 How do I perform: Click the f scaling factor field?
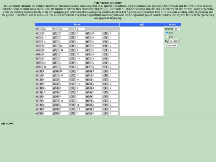click(80, 29)
